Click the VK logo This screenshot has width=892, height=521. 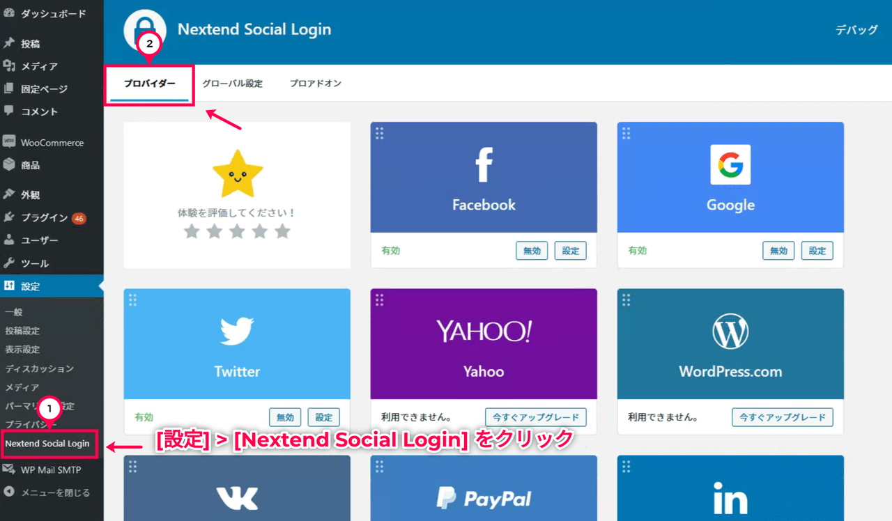237,498
